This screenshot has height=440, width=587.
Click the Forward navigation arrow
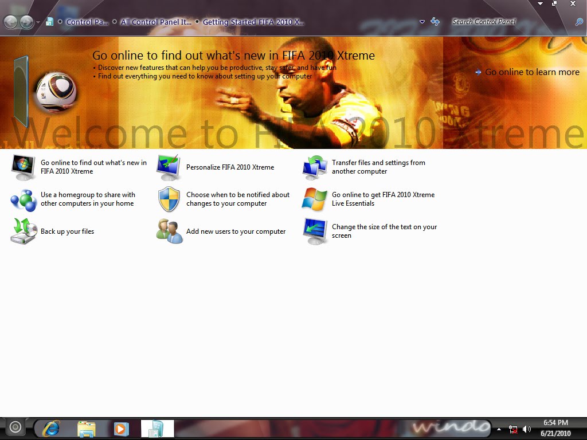tap(26, 22)
